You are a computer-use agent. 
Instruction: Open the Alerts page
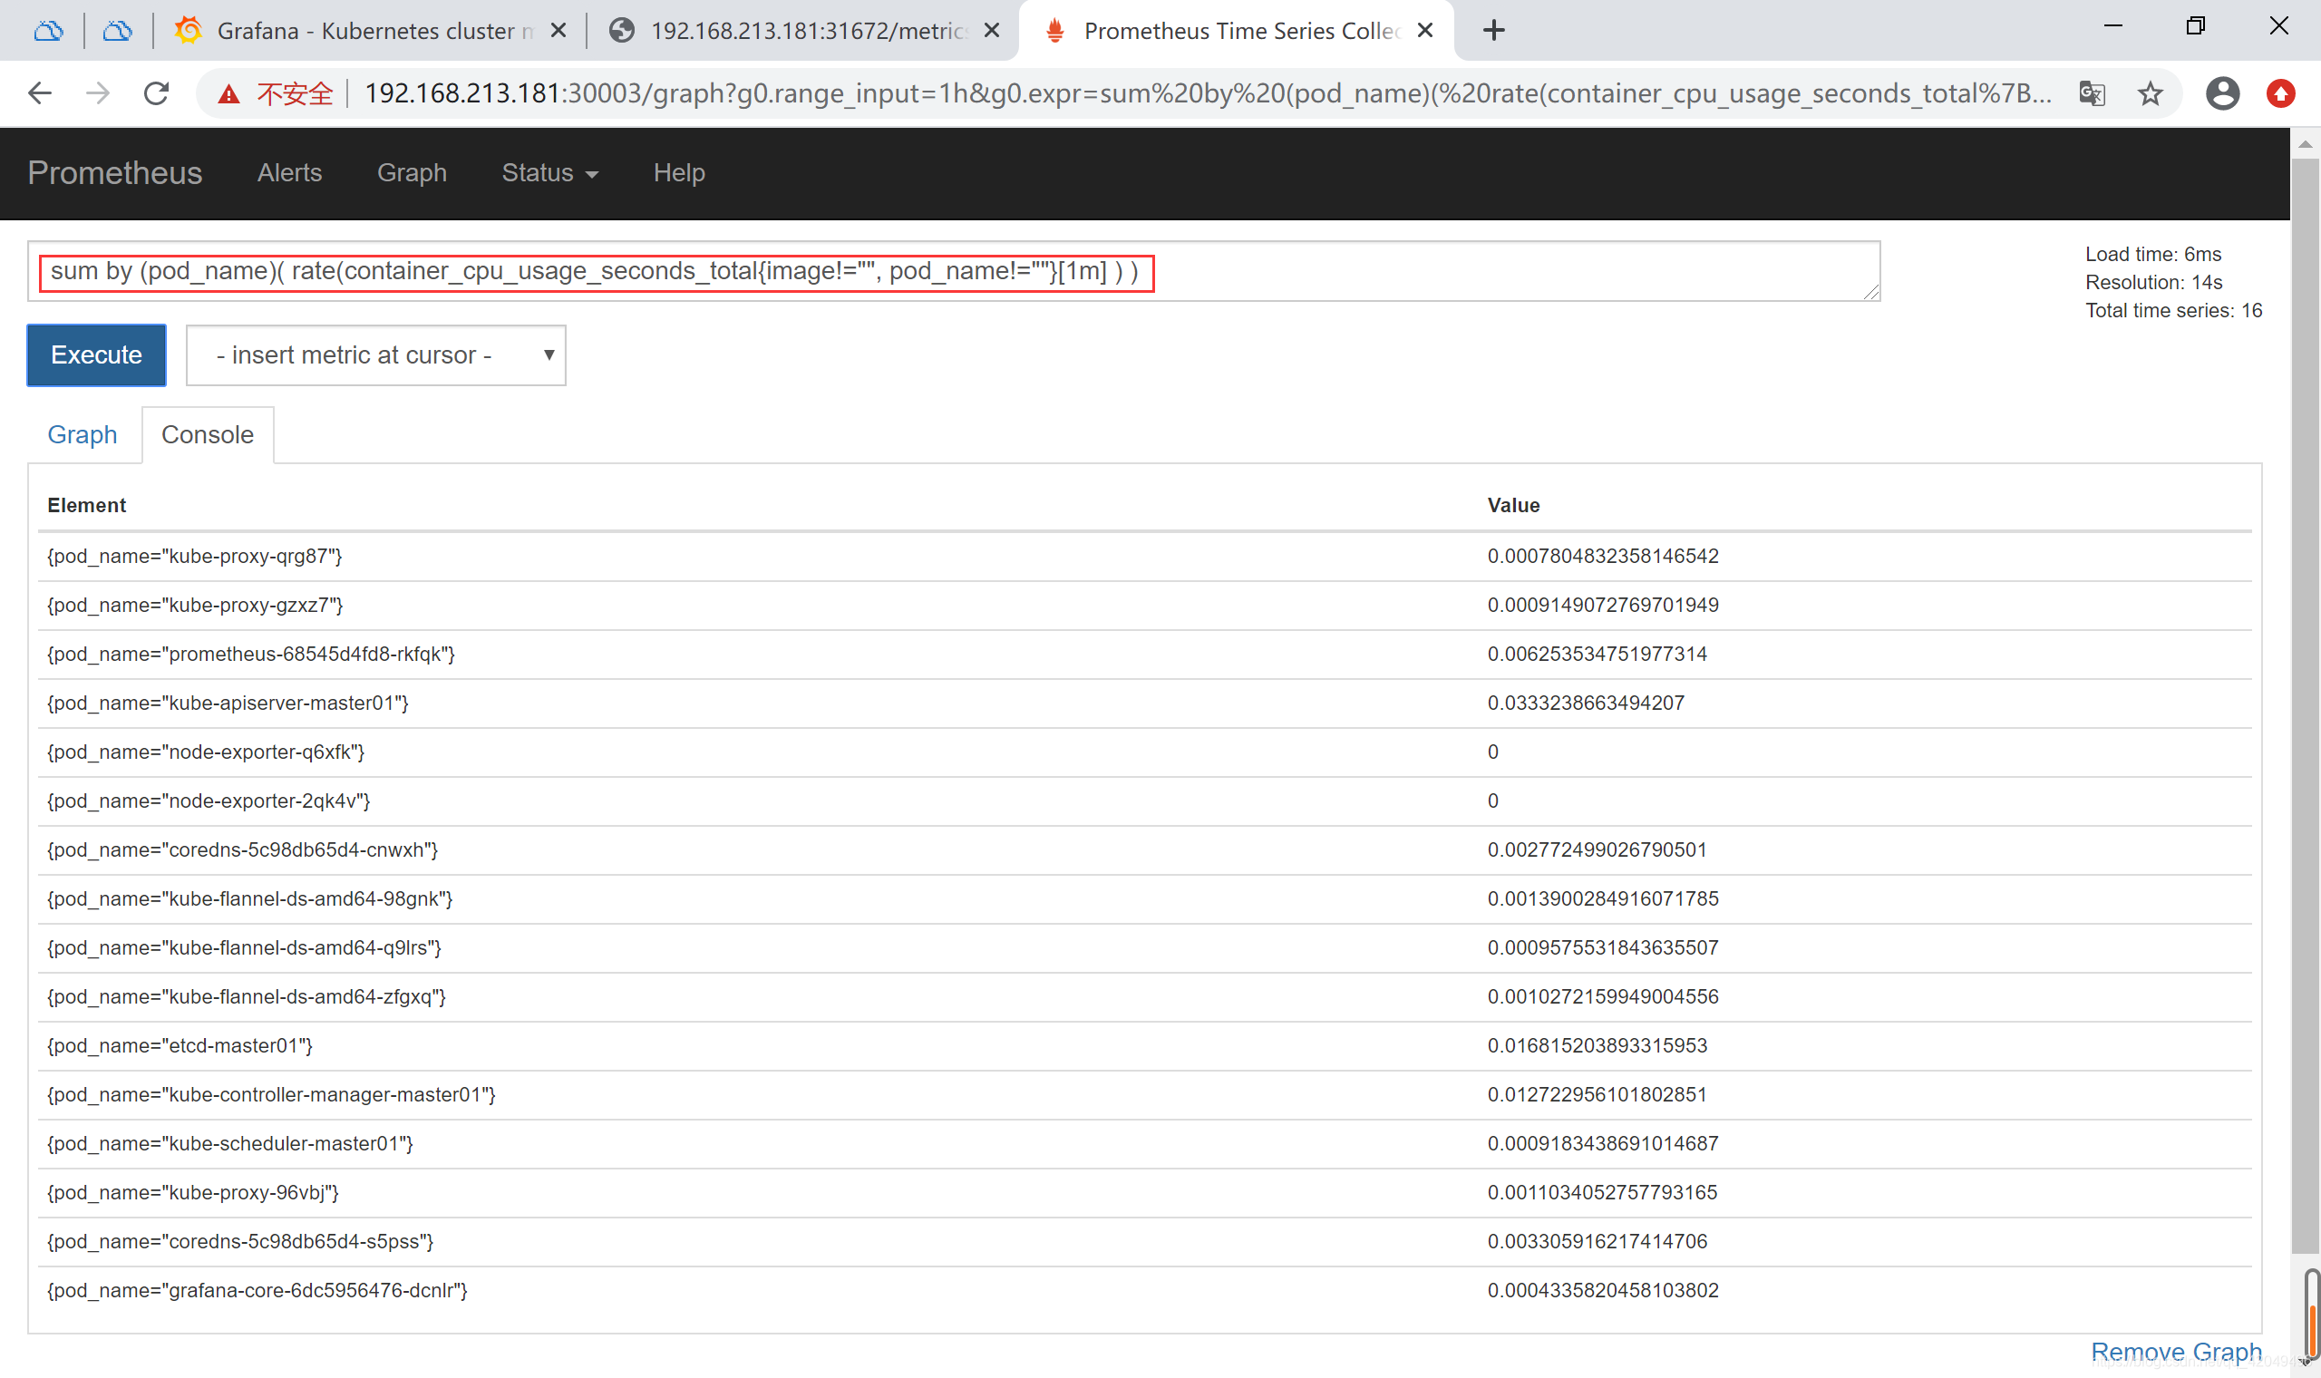click(289, 173)
